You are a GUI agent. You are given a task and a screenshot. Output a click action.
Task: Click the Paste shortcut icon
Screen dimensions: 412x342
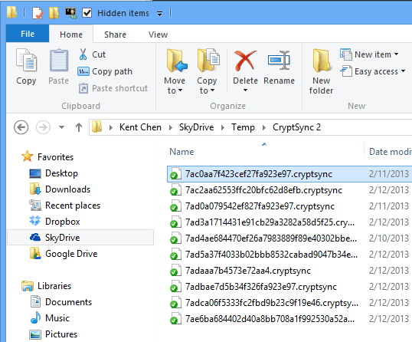coord(83,88)
